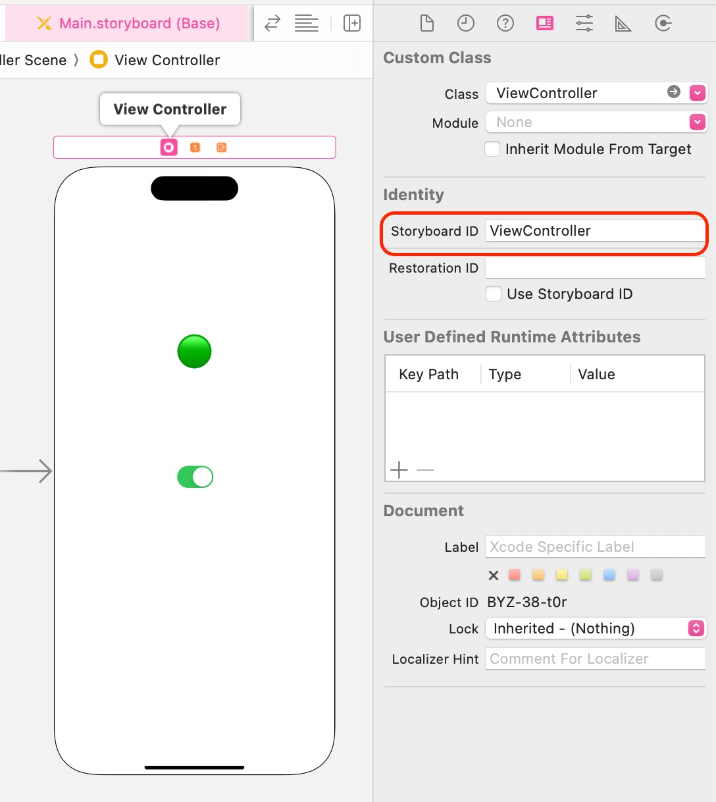Open the Connections inspector
Screen dimensions: 716x802
coord(663,23)
